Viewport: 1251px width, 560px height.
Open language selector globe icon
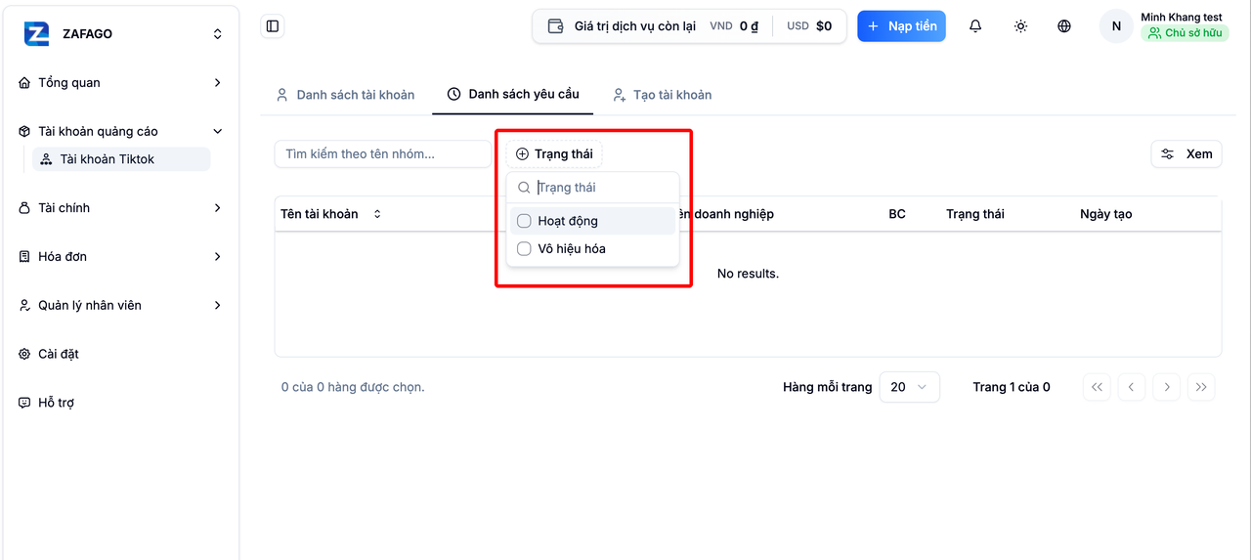[1064, 26]
